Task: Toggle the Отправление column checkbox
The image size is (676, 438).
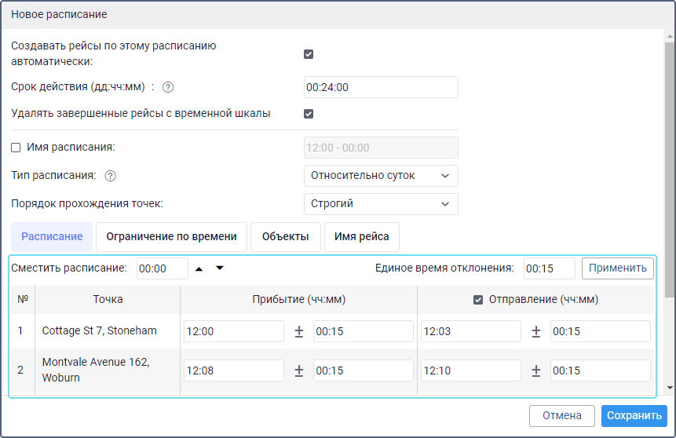Action: pos(477,299)
